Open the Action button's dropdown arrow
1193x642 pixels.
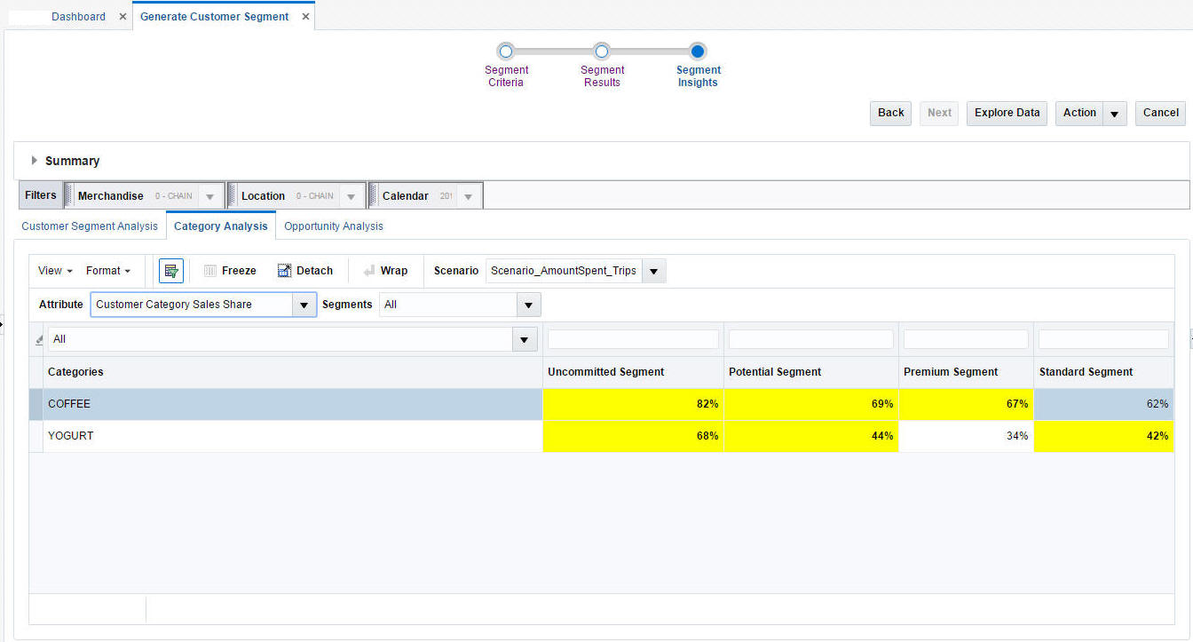pyautogui.click(x=1115, y=114)
